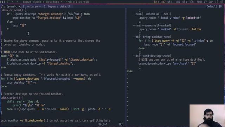Click line 'bspc desktop "$i" -r'
The height and width of the screenshot is (127, 225).
click(x=21, y=83)
